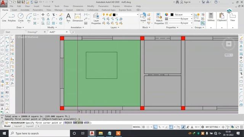Screen dimensions: 244x137
Task: Select the Arc tool
Action: pos(29,17)
